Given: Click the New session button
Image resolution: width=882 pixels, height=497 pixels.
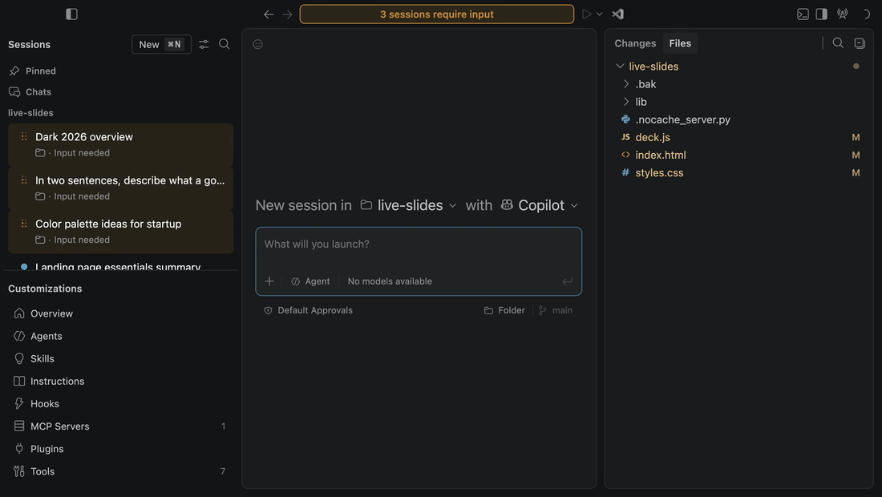Looking at the screenshot, I should click(x=161, y=44).
